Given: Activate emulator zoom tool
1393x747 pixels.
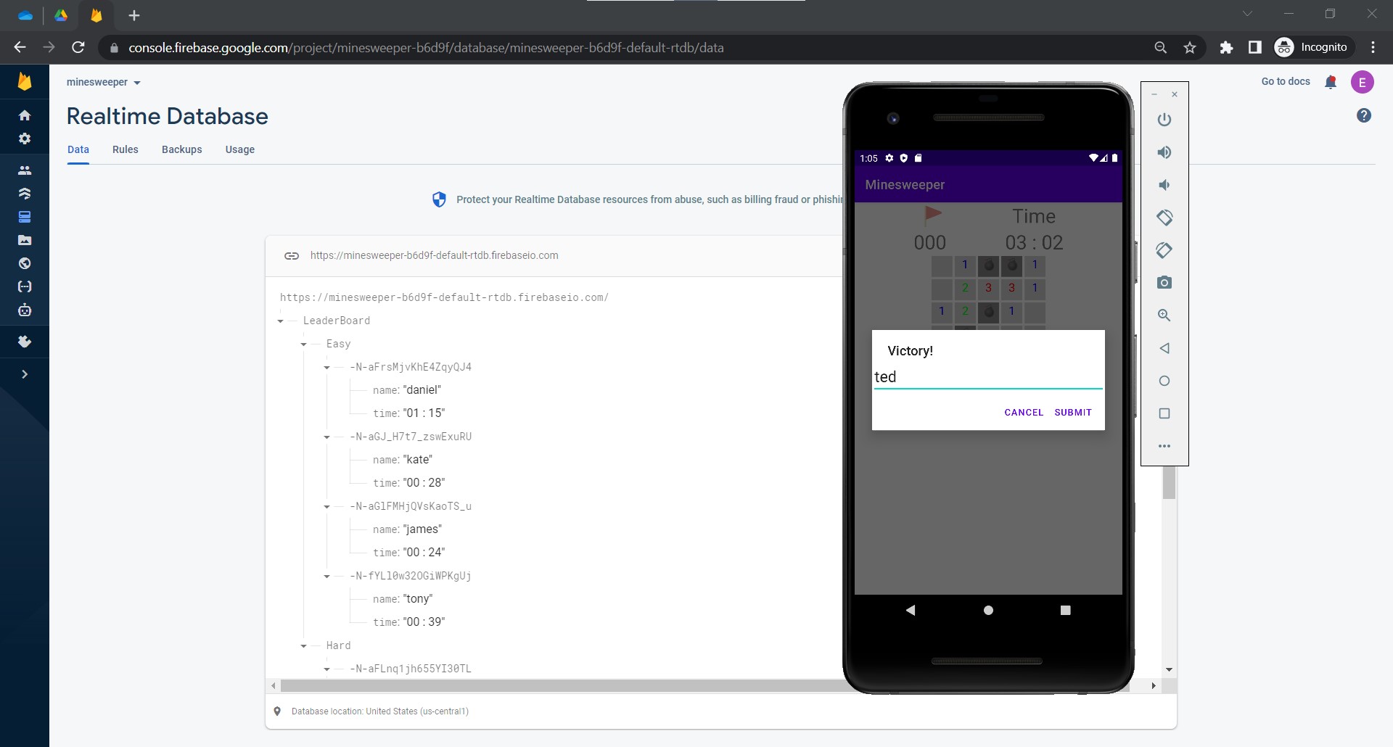Looking at the screenshot, I should 1164,315.
